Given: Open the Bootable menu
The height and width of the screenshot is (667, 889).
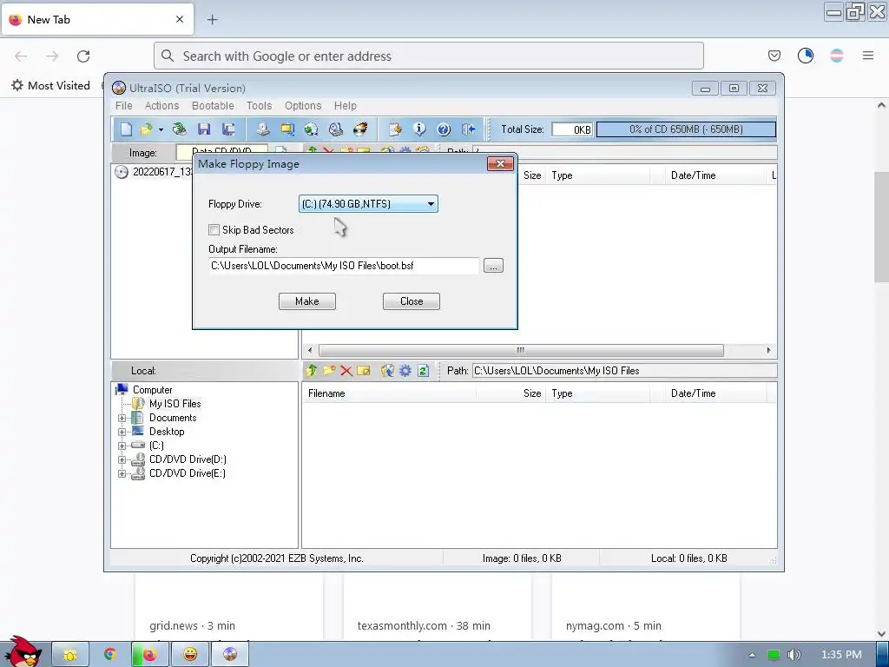Looking at the screenshot, I should click(x=213, y=105).
